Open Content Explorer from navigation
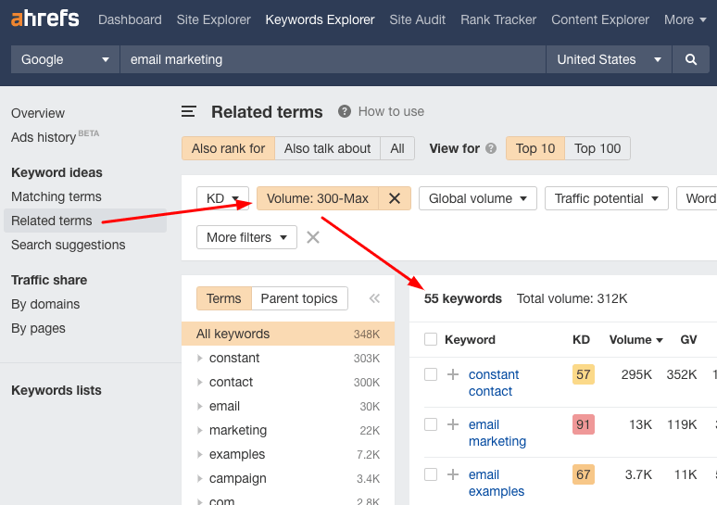Image resolution: width=717 pixels, height=505 pixels. pyautogui.click(x=600, y=19)
